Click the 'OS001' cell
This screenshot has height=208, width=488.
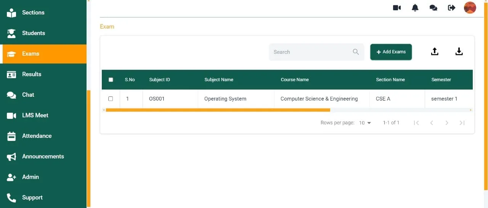tap(170, 99)
